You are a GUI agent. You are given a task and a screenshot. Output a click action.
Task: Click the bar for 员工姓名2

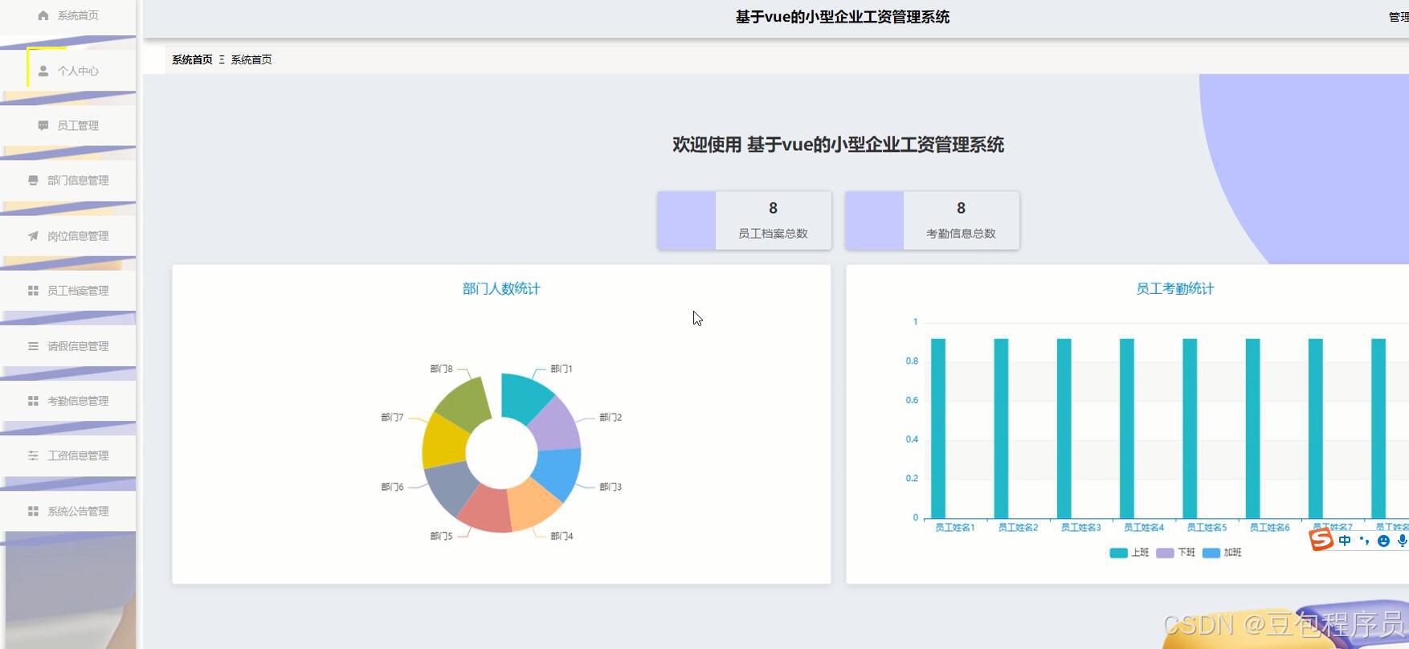(x=1001, y=428)
